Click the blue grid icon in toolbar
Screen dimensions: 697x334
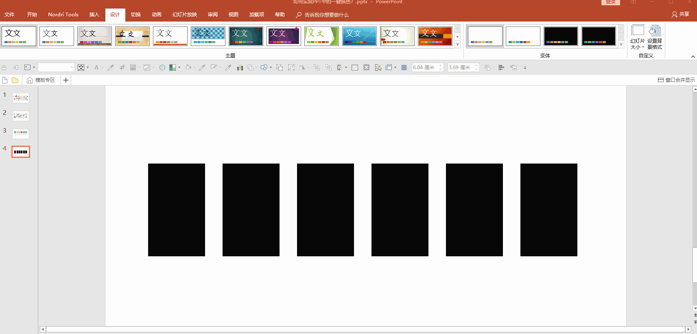[x=404, y=68]
